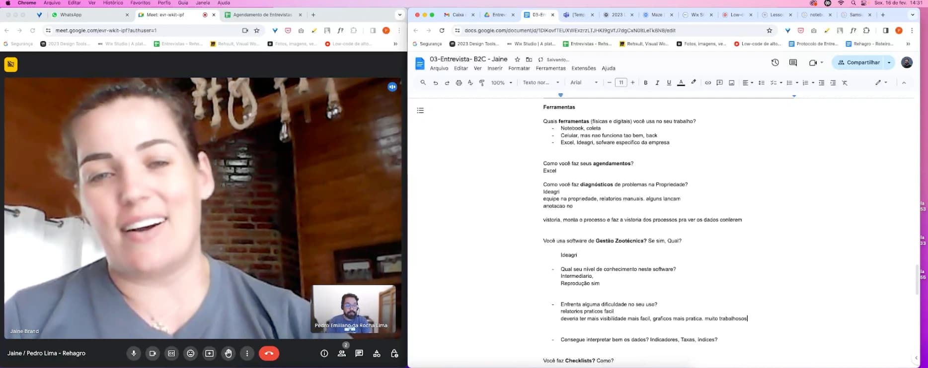Search the menus magnifier icon in Docs
The height and width of the screenshot is (368, 928).
(423, 82)
